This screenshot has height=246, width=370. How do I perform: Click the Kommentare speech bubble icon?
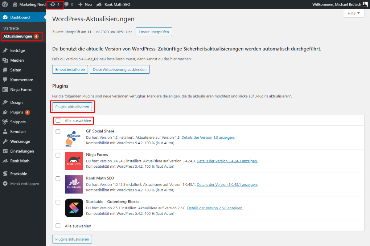[5, 80]
